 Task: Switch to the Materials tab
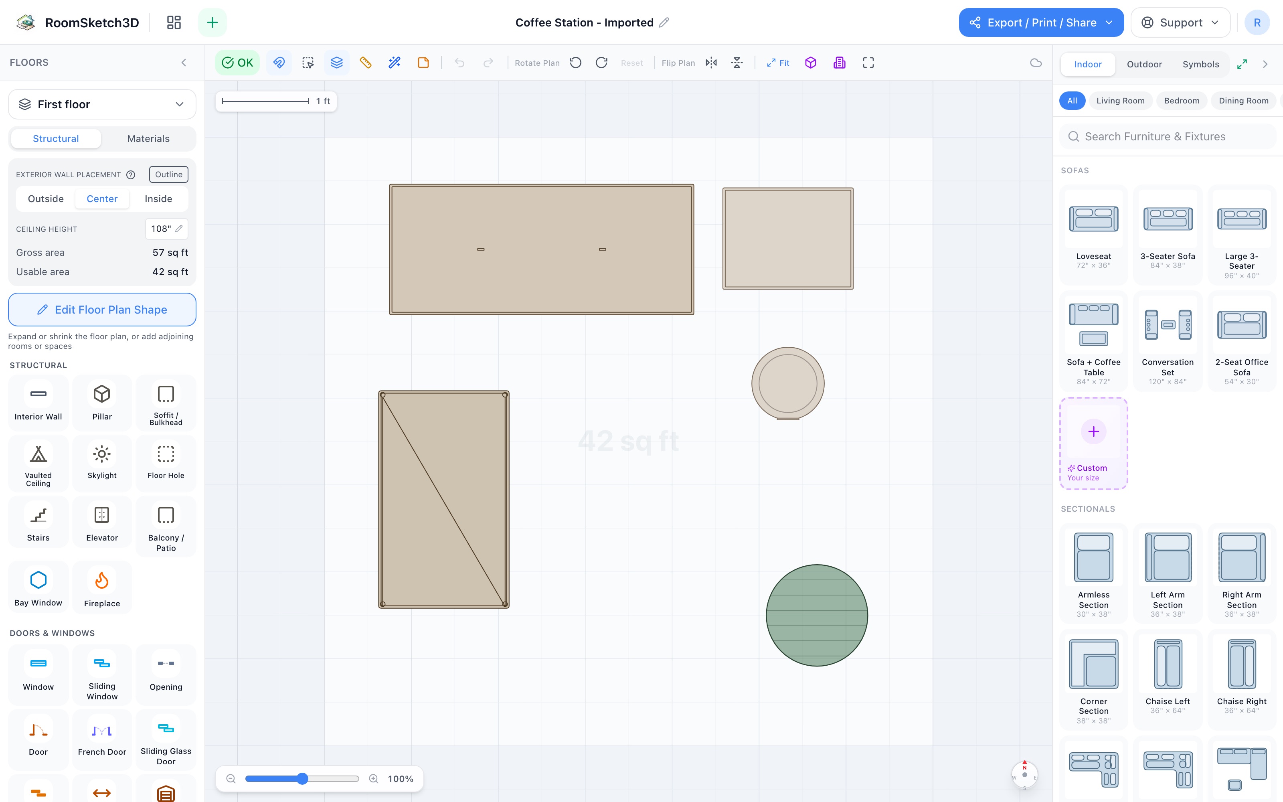[x=148, y=138]
